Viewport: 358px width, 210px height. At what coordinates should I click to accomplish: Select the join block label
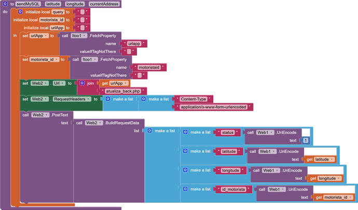90,83
